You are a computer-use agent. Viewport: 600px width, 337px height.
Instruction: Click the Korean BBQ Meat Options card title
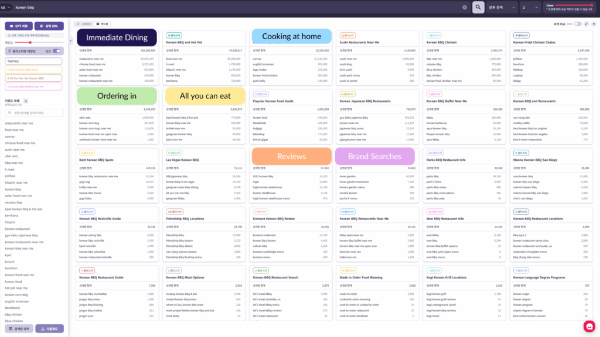click(x=185, y=278)
